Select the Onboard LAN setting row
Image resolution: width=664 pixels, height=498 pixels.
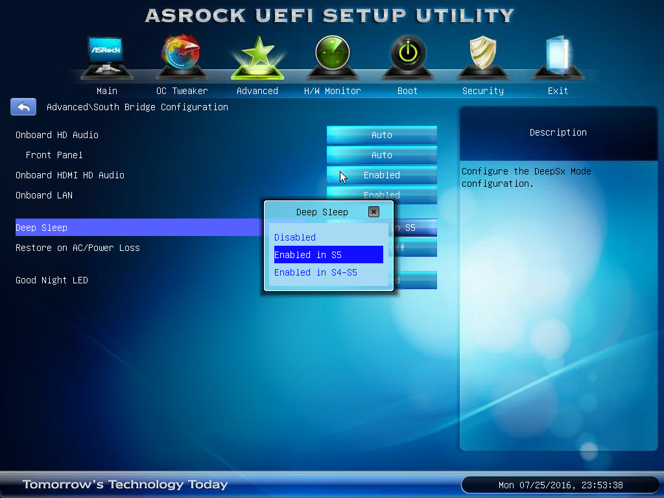[44, 195]
